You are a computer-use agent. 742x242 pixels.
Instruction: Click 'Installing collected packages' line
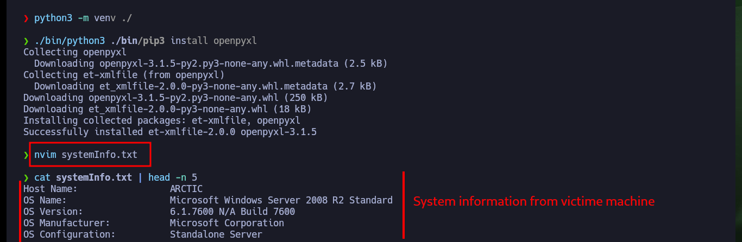(162, 120)
